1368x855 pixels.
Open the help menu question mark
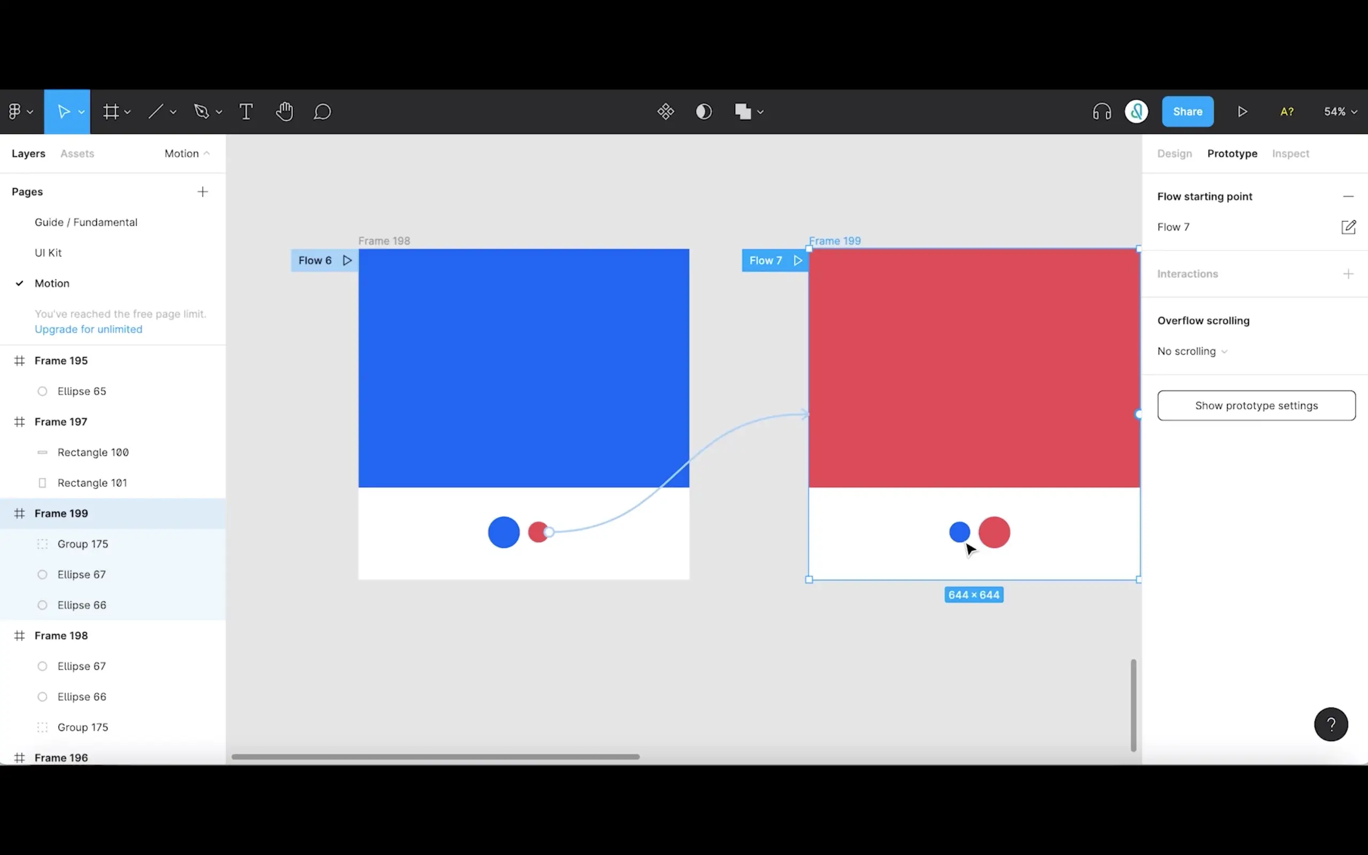coord(1331,725)
